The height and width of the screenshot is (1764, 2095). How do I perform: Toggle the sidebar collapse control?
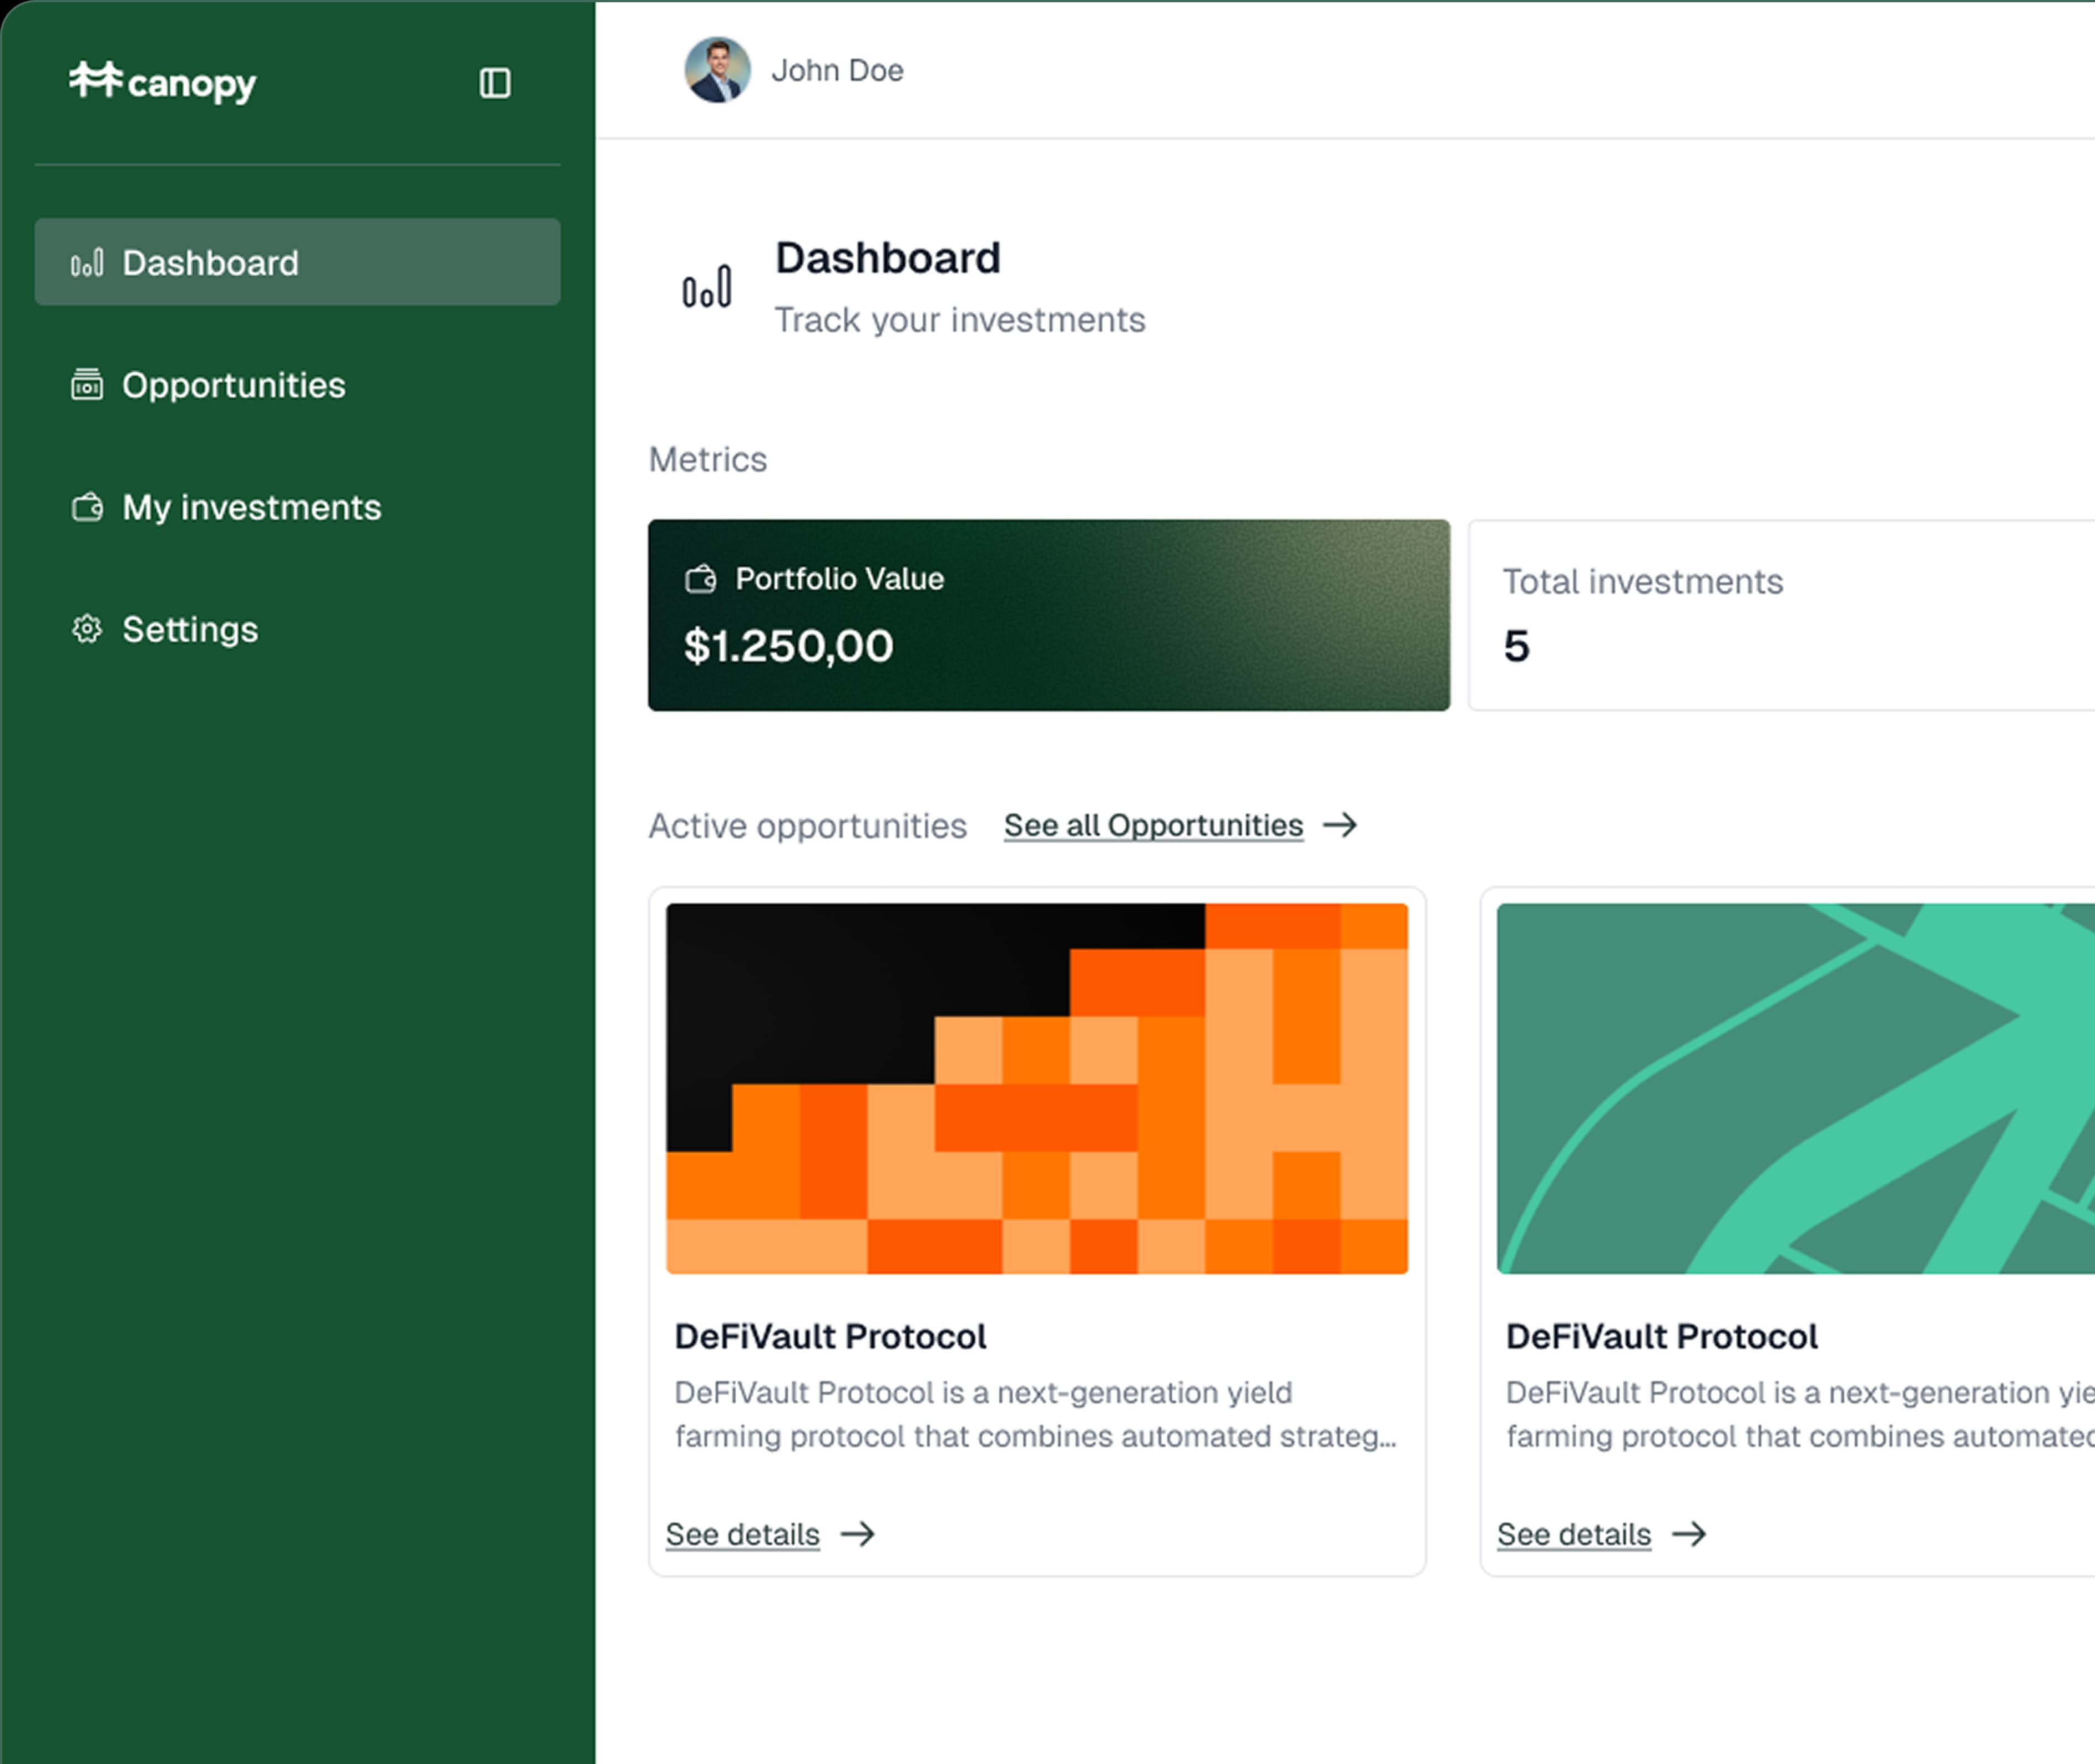click(x=494, y=84)
